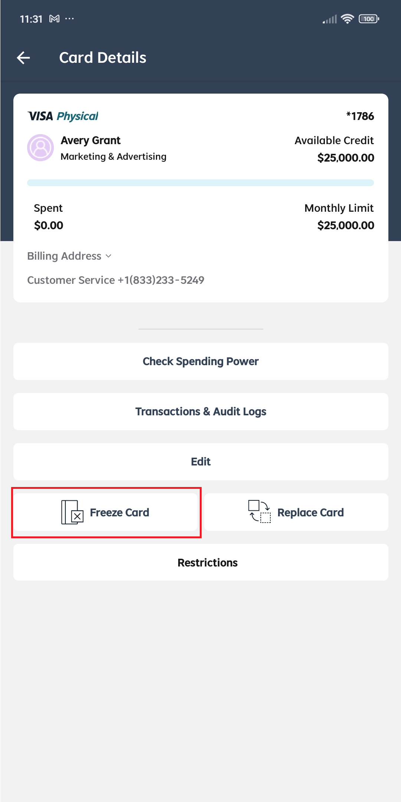Choose Replace Card option

296,512
